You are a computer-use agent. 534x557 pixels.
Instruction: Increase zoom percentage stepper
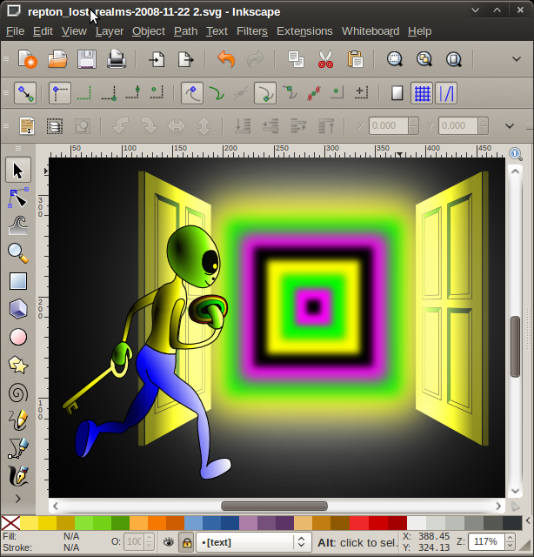(511, 538)
